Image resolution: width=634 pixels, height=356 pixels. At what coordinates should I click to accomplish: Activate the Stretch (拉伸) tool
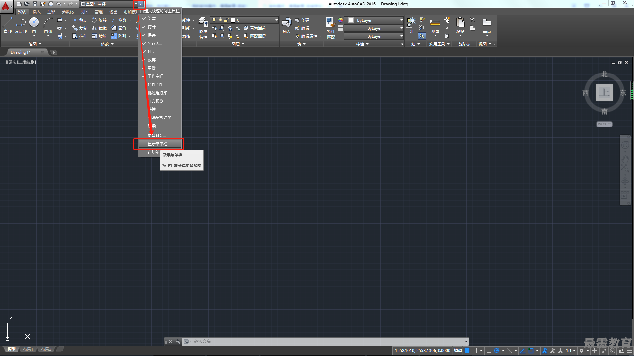click(80, 36)
